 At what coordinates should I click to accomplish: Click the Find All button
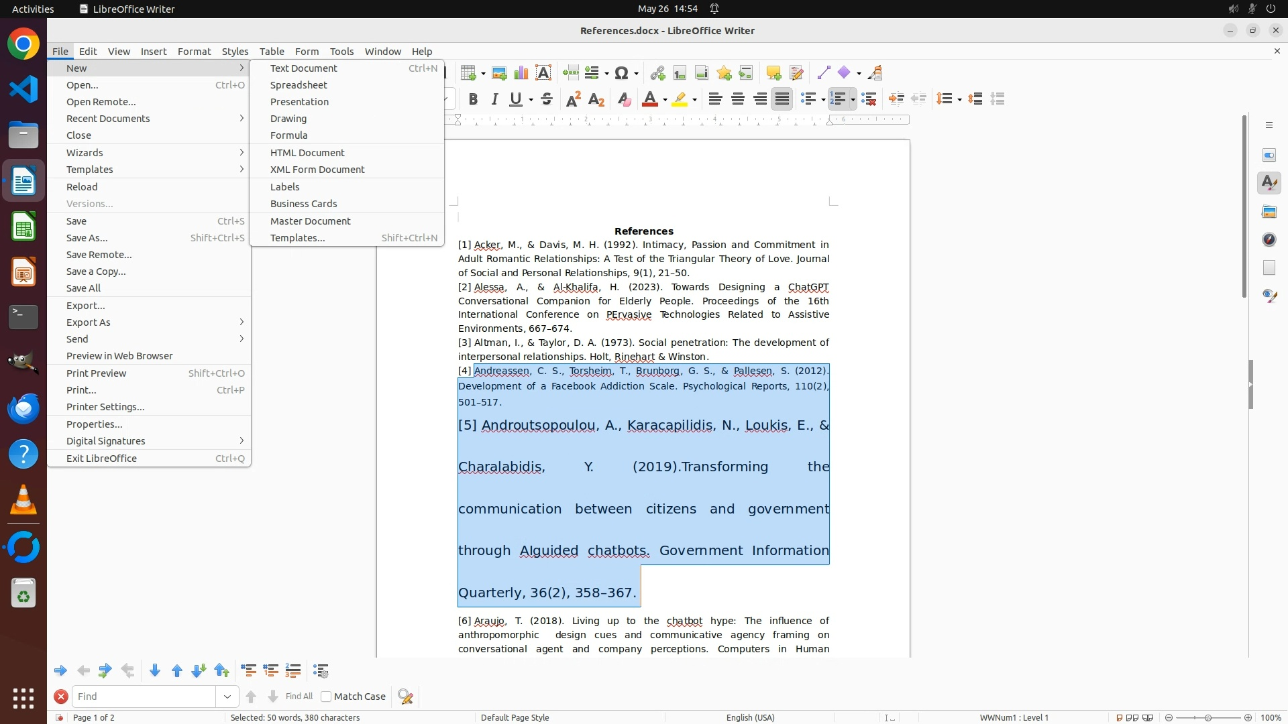tap(299, 697)
